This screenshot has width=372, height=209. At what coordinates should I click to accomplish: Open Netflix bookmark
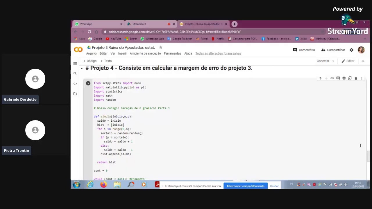[x=218, y=39]
